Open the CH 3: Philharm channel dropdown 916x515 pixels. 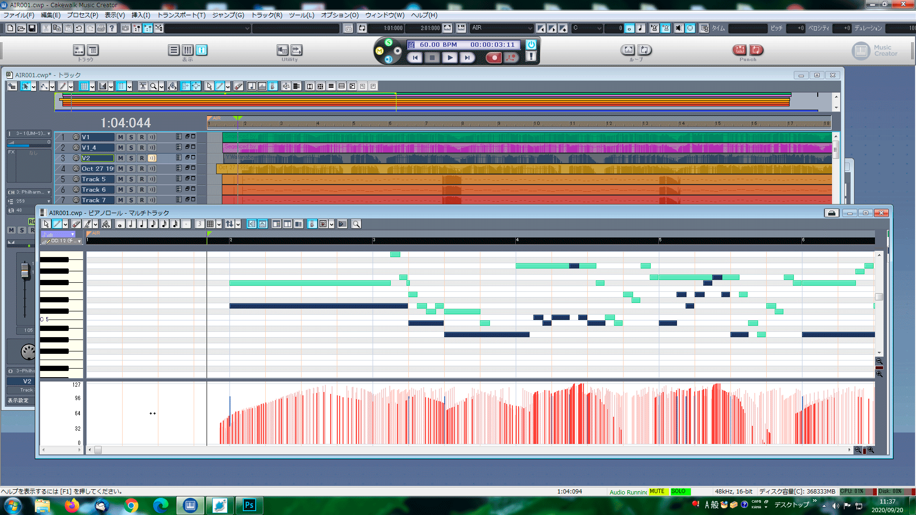[x=49, y=192]
